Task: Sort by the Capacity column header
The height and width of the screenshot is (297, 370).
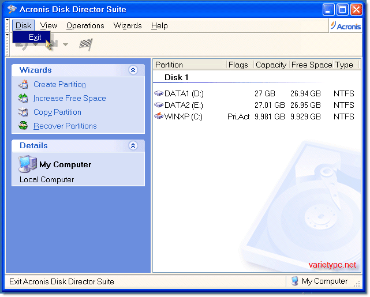Action: tap(271, 65)
